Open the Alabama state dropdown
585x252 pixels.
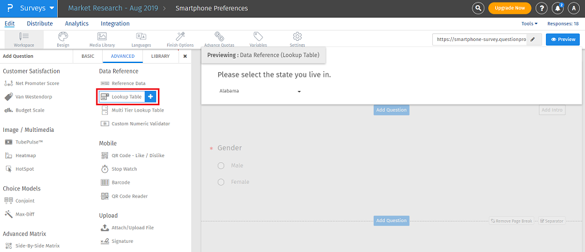point(260,91)
